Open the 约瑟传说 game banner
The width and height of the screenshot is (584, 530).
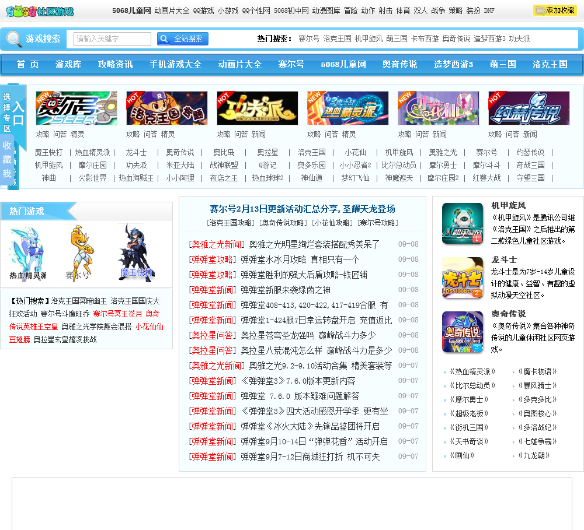(x=529, y=108)
